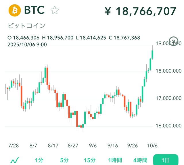Tap the 16,000,000 price axis label
This screenshot has width=184, height=165.
168,126
